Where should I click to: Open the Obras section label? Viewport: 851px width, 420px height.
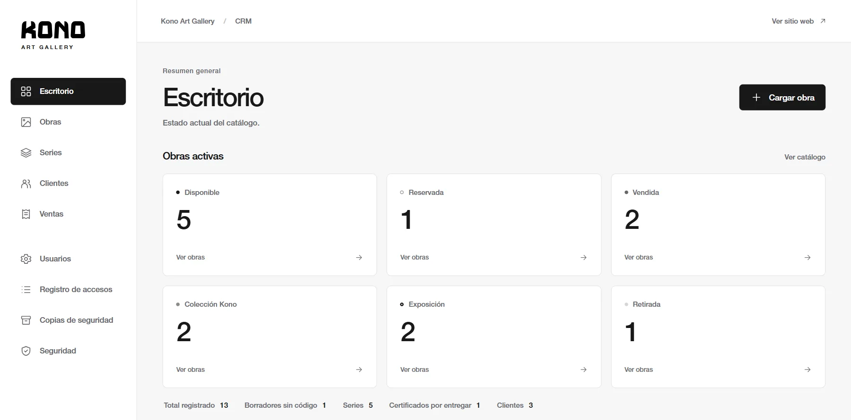(x=51, y=122)
